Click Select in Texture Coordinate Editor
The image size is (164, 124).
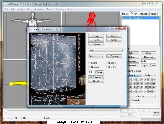pos(96,36)
